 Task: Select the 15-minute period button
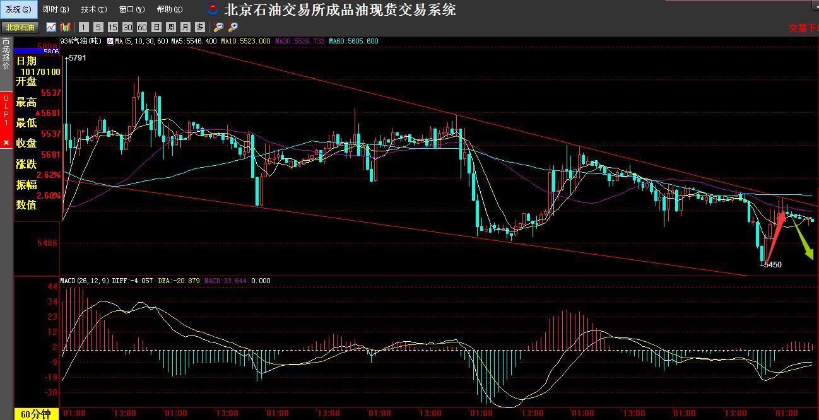click(113, 27)
